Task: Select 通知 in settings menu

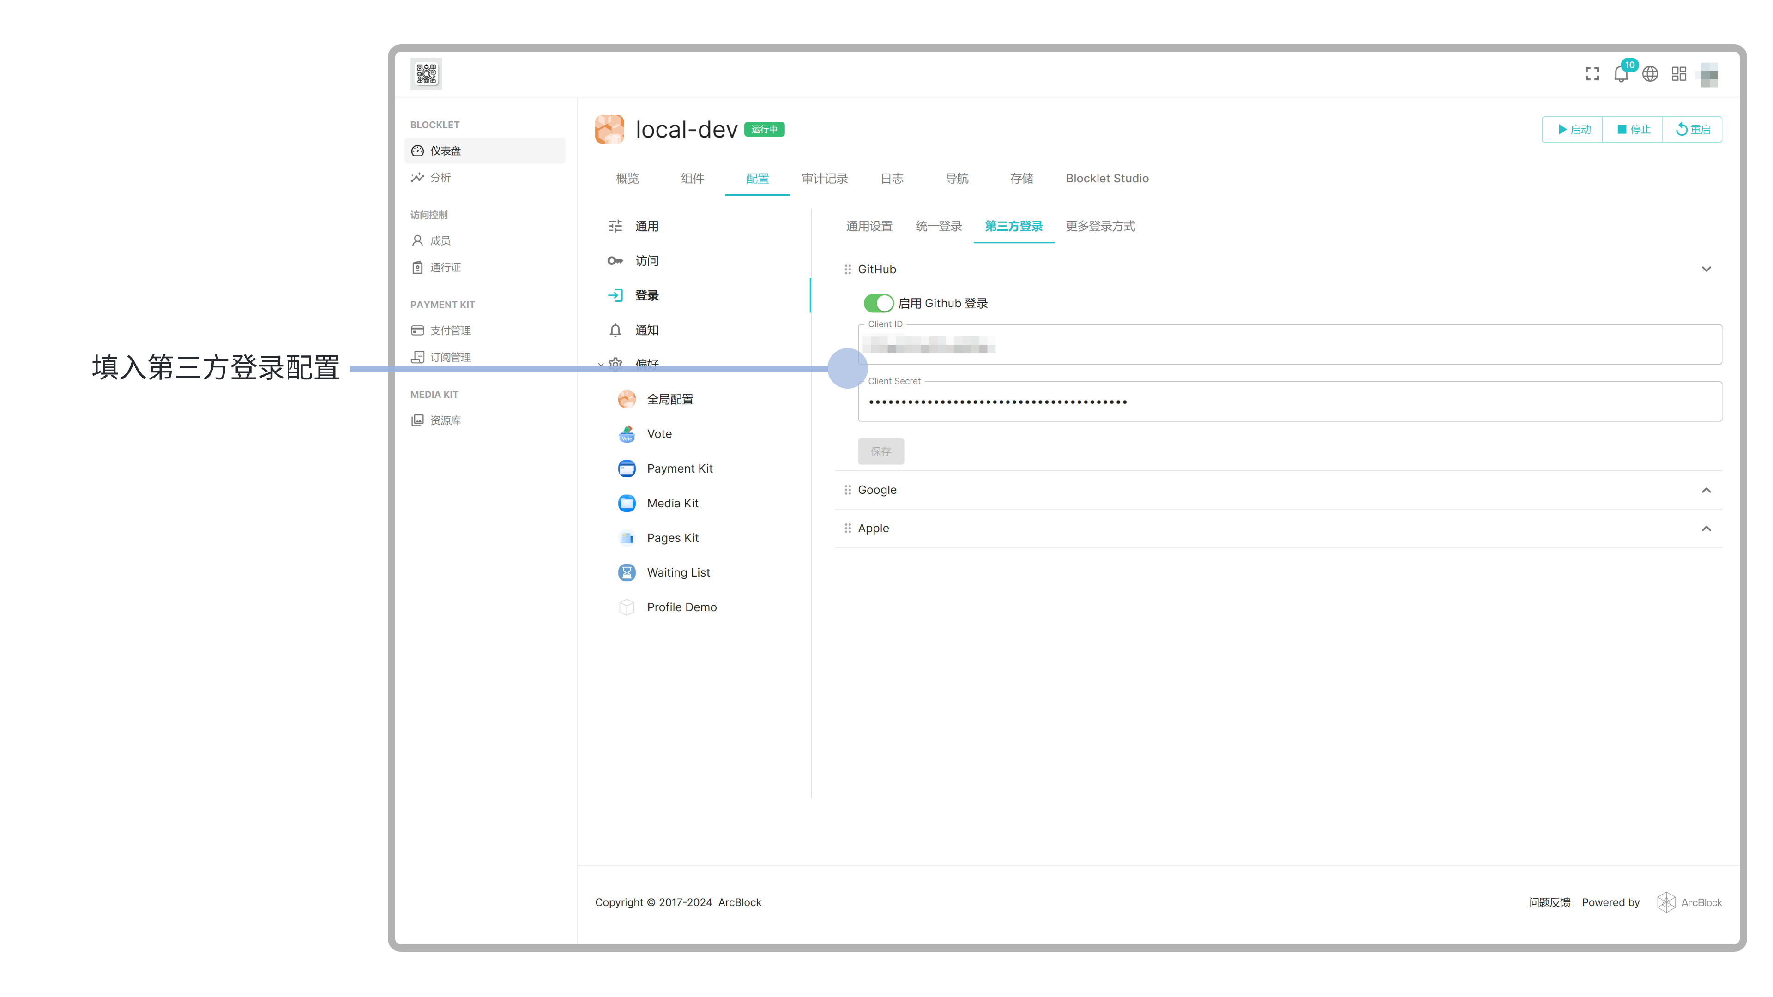Action: 646,330
